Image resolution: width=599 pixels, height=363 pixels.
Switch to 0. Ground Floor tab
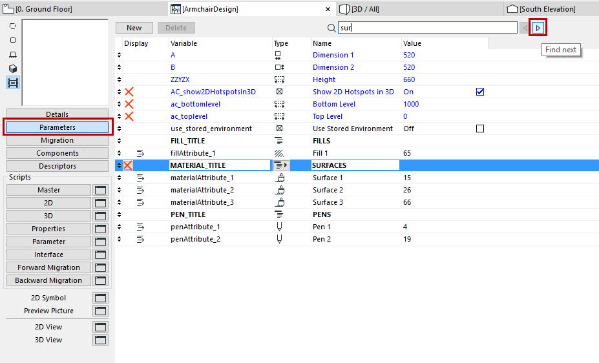coord(37,9)
